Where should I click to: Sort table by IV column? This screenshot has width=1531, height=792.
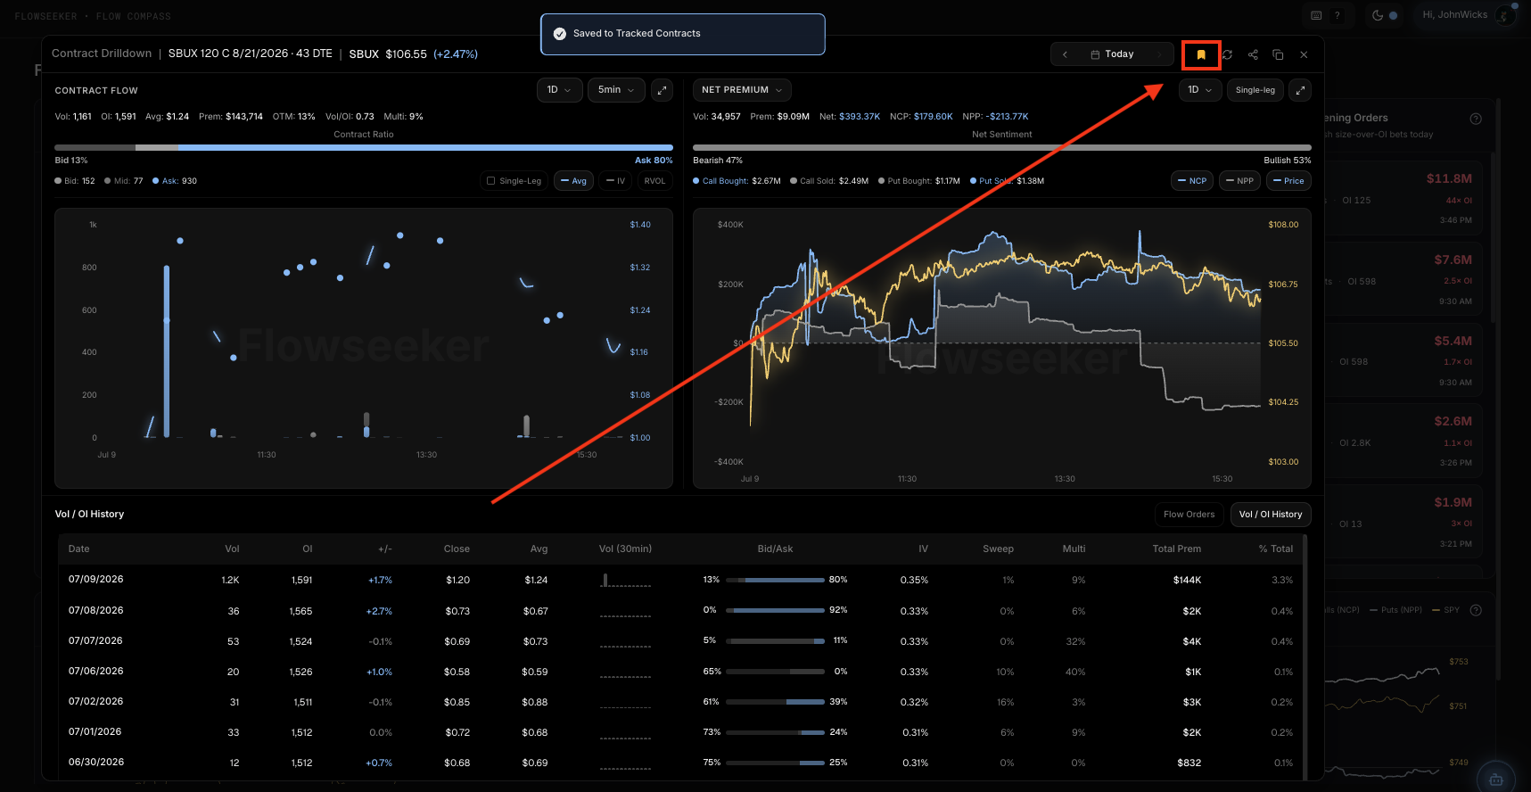coord(923,549)
